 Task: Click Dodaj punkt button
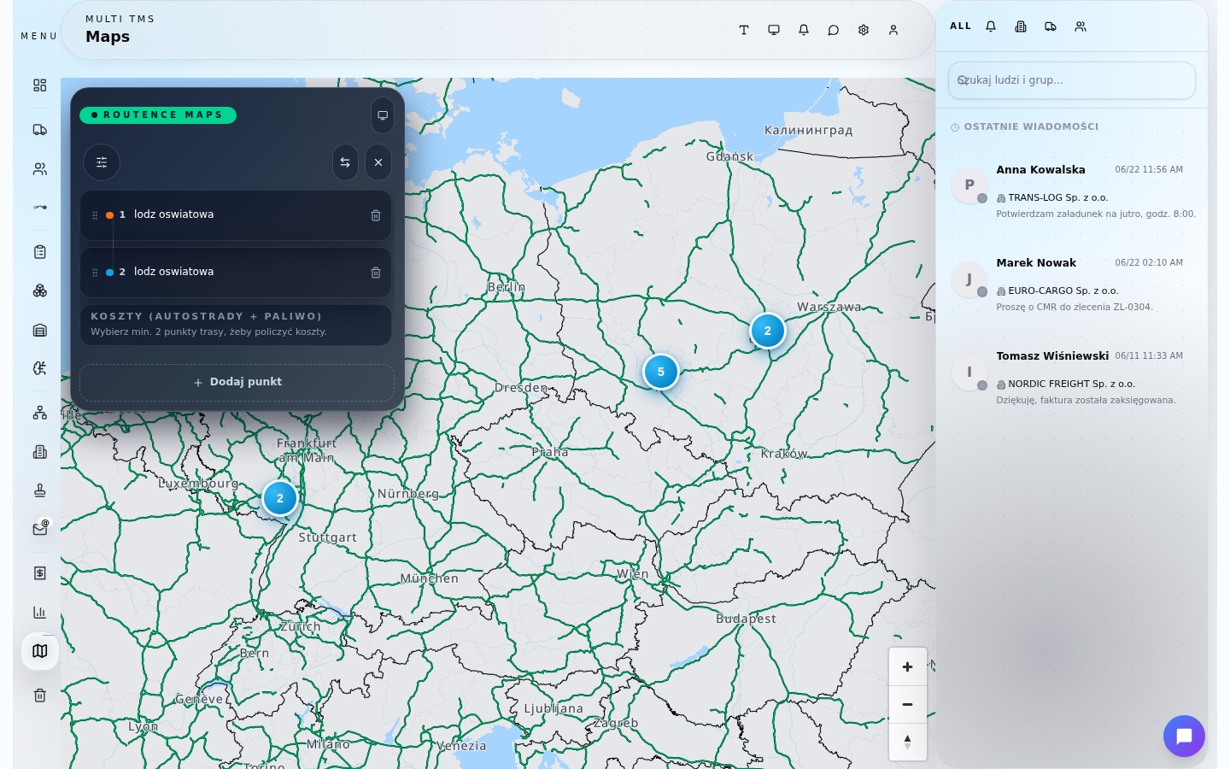(237, 382)
